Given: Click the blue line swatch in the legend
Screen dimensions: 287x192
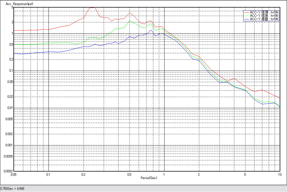Looking at the screenshot, I should click(246, 19).
